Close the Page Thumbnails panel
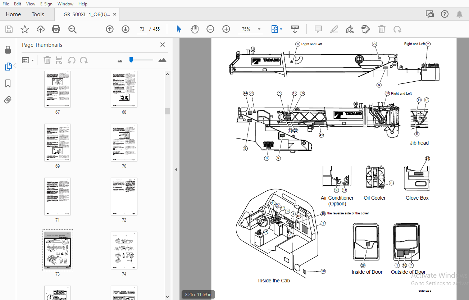 163,45
